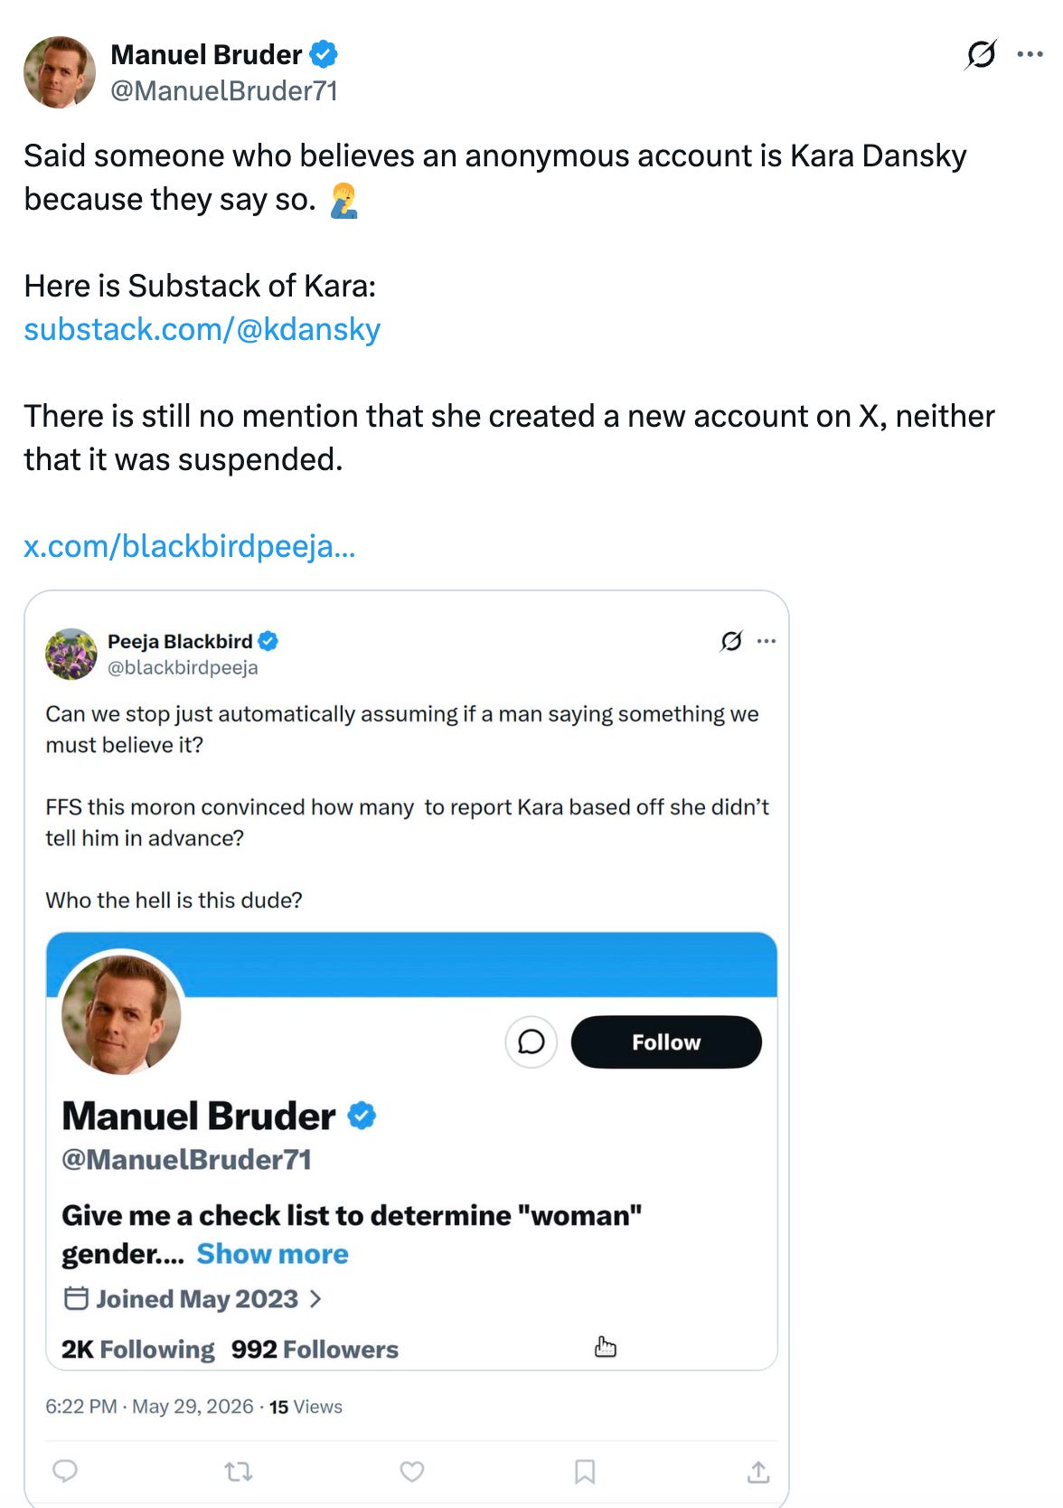Click the share upload icon
1063x1508 pixels.
[x=758, y=1472]
